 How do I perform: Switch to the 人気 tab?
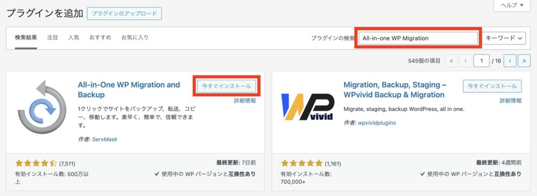coord(74,37)
